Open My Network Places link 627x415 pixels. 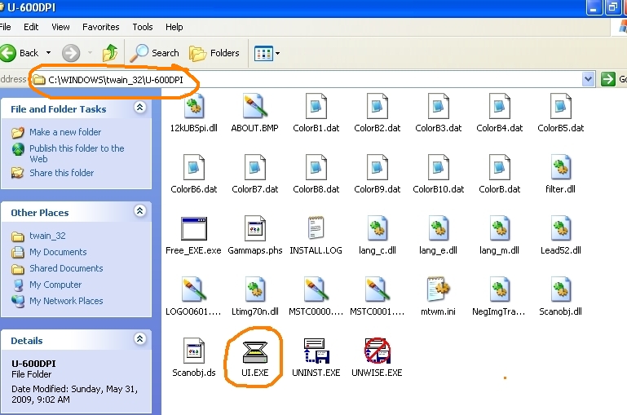point(66,301)
